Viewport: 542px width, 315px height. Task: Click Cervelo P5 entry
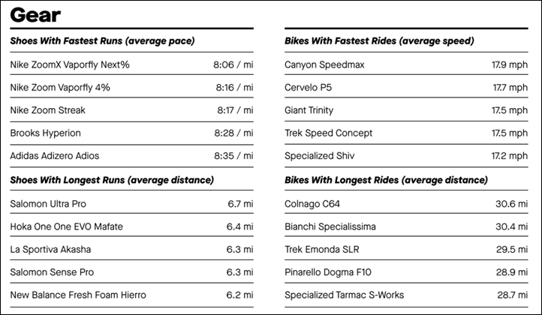406,88
